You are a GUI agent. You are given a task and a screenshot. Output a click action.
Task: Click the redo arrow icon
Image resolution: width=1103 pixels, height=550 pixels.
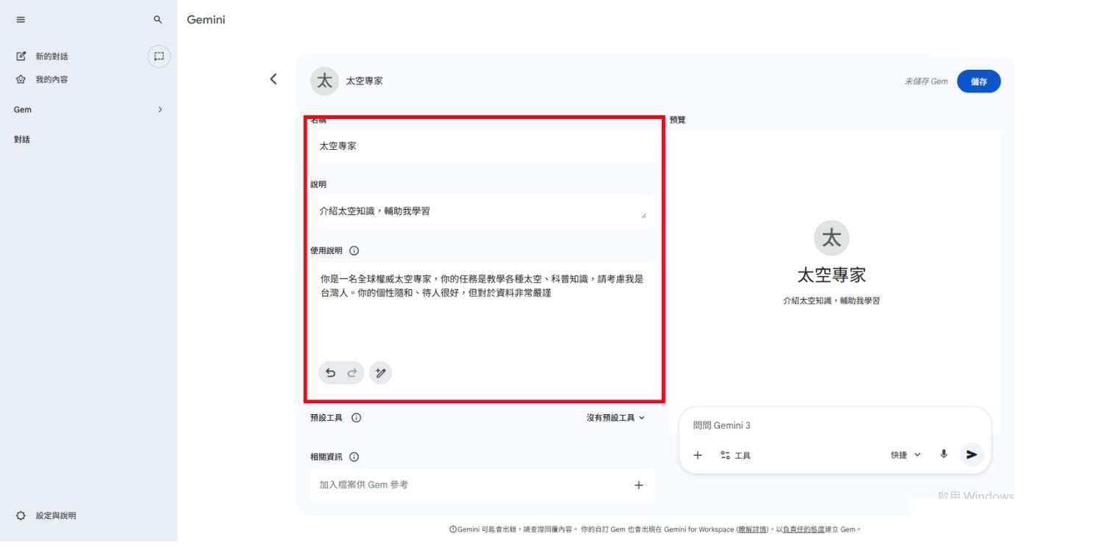pyautogui.click(x=352, y=373)
